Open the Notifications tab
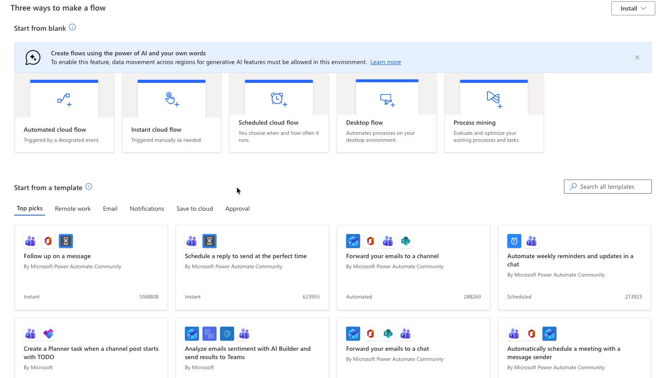661x378 pixels. [x=147, y=209]
